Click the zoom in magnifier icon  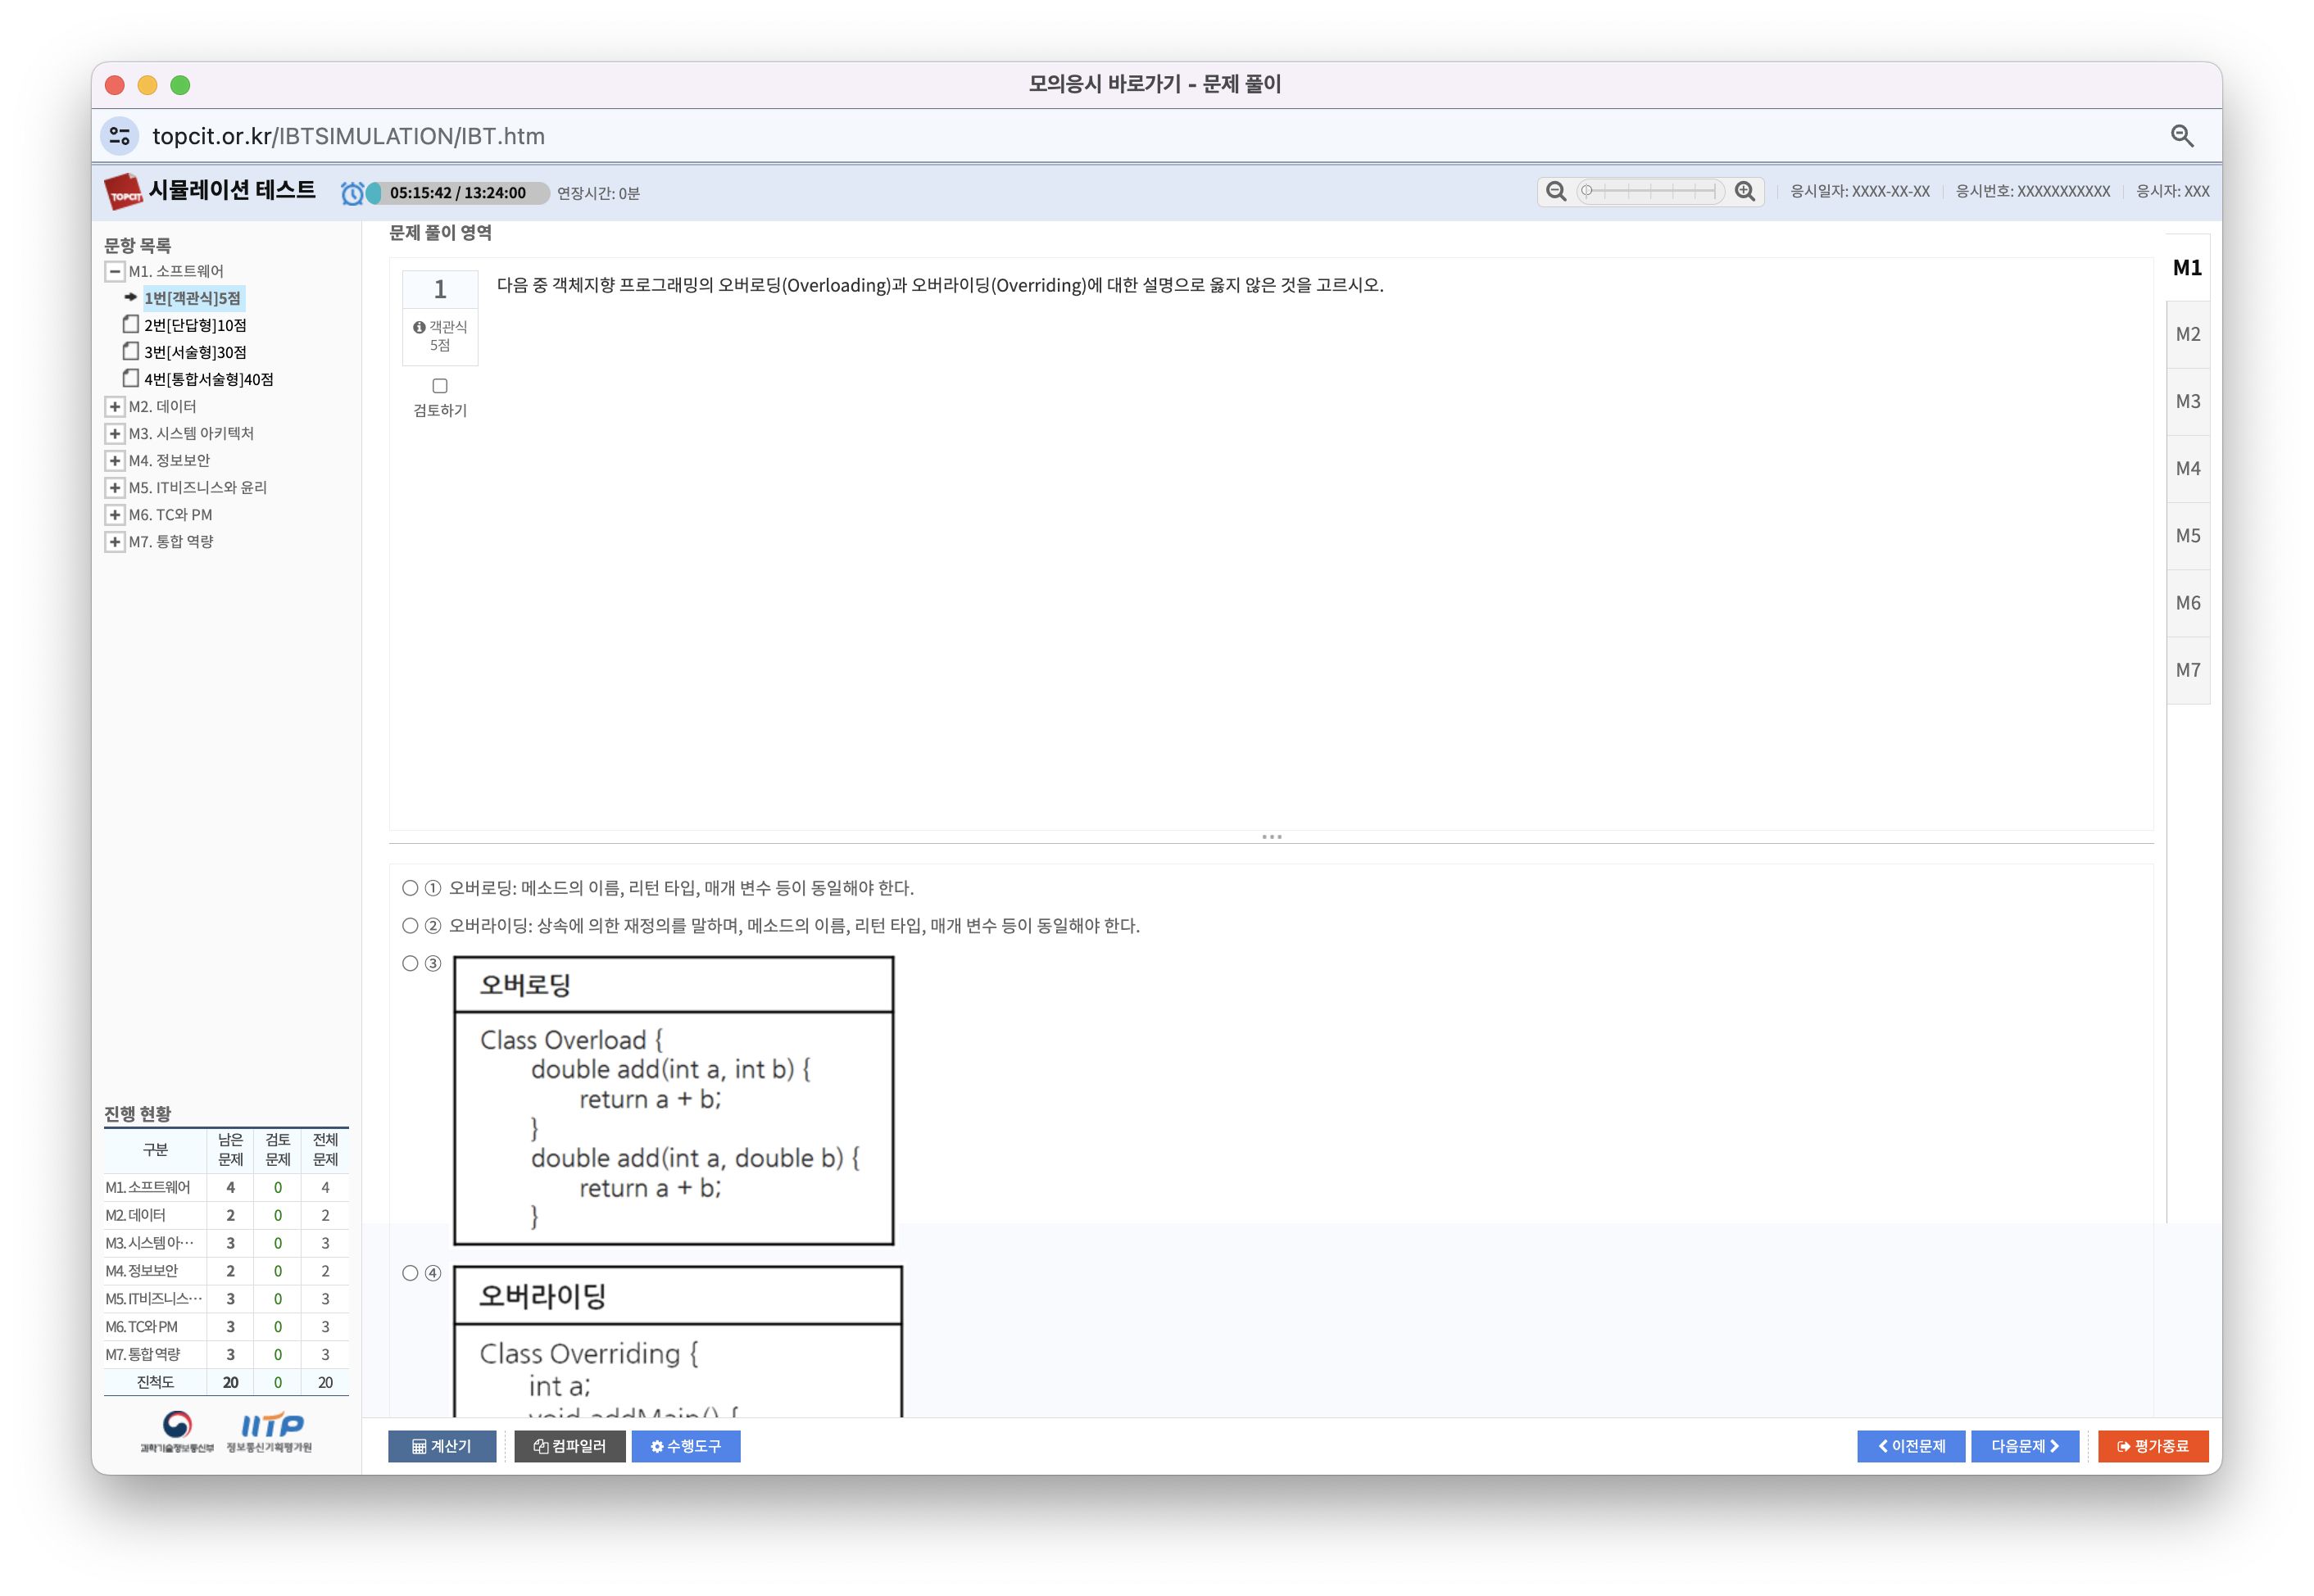click(1745, 191)
